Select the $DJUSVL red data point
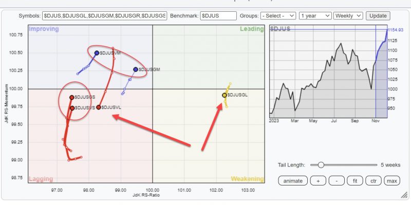Viewport: 411px width, 205px height. click(99, 107)
